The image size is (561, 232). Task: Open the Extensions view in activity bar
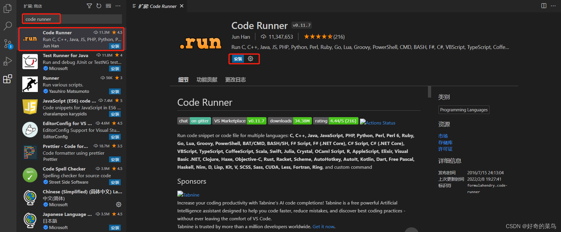[8, 79]
